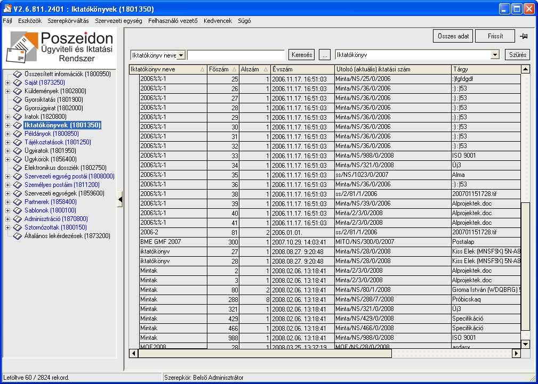Select the Tájékoztatások (1801250) tree item
Viewport: 538px width, 384px height.
[x=58, y=142]
